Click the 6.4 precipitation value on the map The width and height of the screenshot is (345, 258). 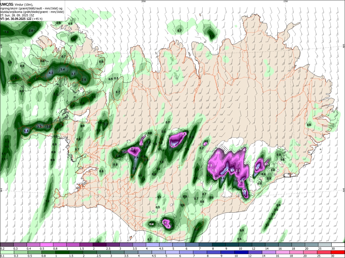pyautogui.click(x=26, y=131)
